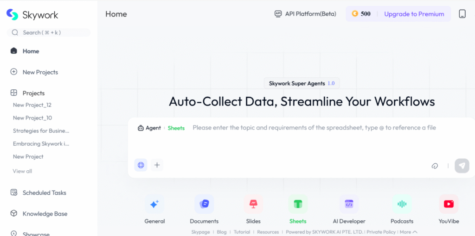Click the link icon beside send button
This screenshot has width=475, height=236.
pyautogui.click(x=435, y=166)
